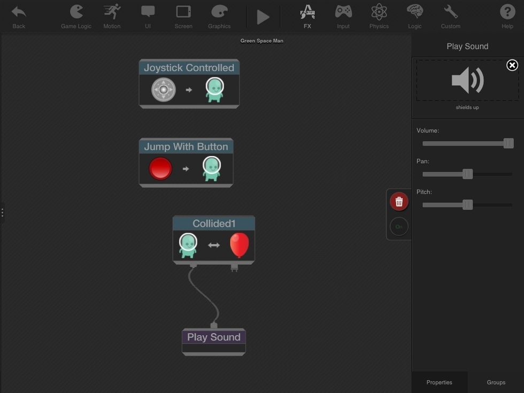
Task: Select the UI speech bubble icon
Action: (x=148, y=16)
